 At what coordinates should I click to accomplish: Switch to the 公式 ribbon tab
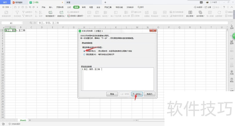pyautogui.click(x=69, y=7)
